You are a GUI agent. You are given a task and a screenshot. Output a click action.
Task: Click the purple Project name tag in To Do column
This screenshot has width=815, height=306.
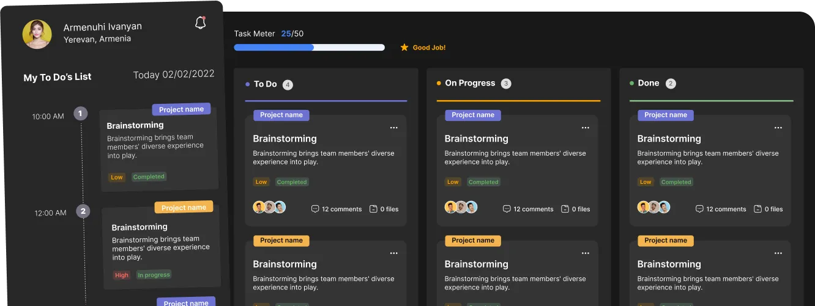pos(281,115)
